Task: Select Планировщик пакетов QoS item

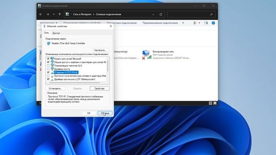Action: [68, 65]
